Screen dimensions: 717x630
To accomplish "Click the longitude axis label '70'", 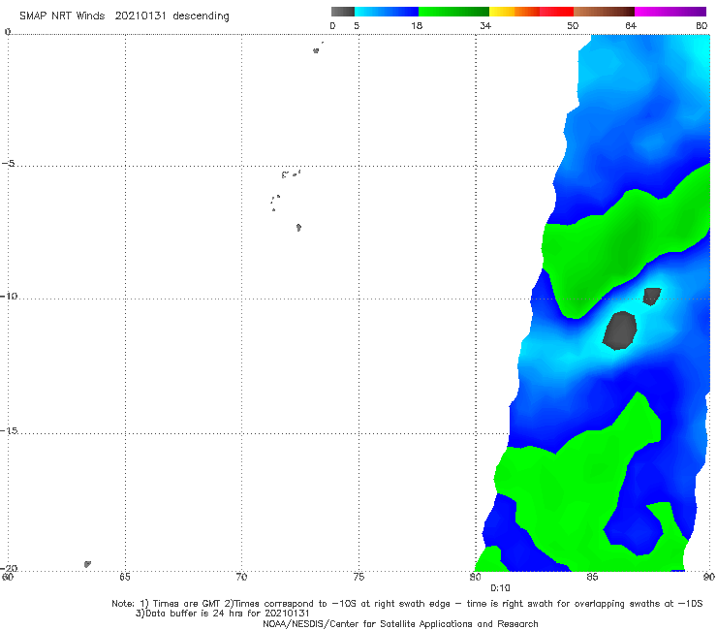I will point(241,577).
